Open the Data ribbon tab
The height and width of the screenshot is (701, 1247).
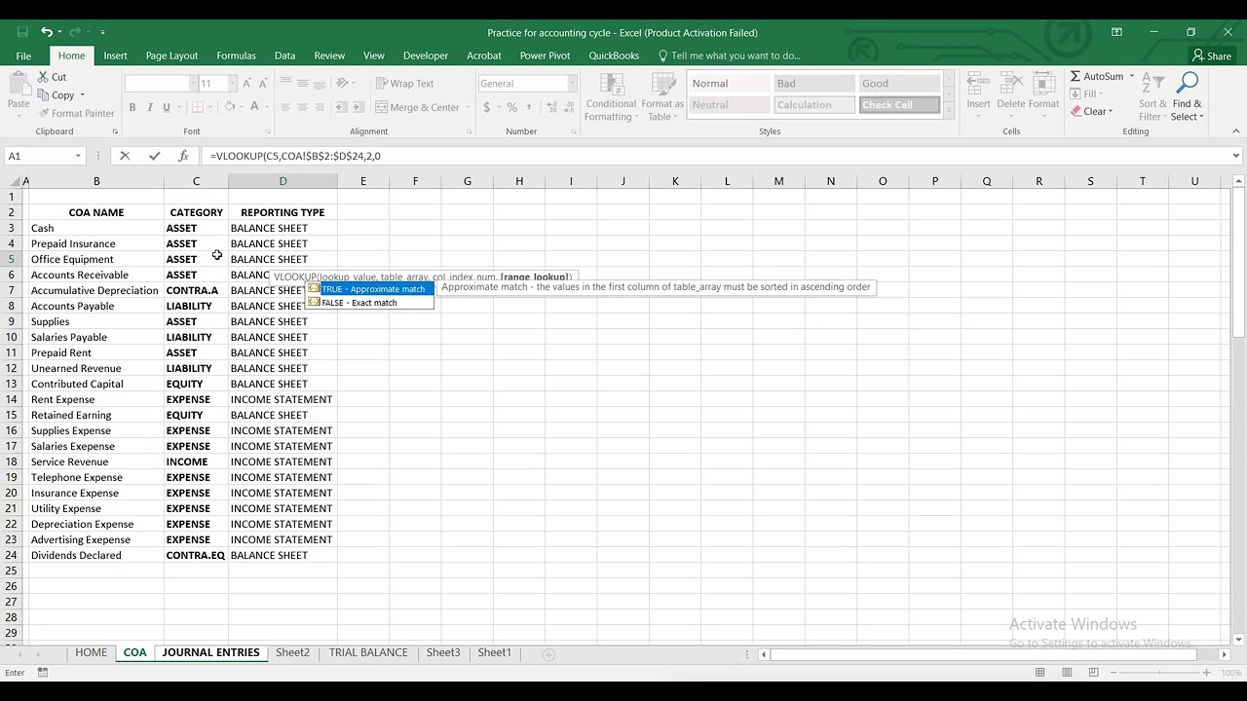(284, 55)
